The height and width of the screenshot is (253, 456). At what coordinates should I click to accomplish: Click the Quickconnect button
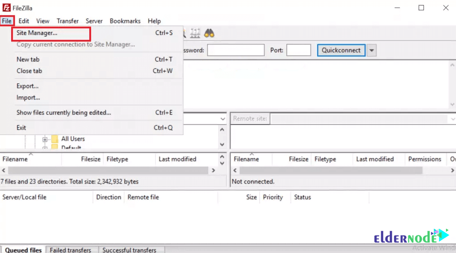tap(341, 50)
